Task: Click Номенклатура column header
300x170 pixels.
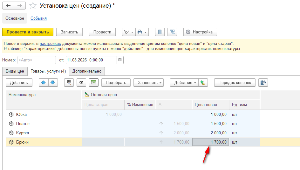Action: click(44, 100)
